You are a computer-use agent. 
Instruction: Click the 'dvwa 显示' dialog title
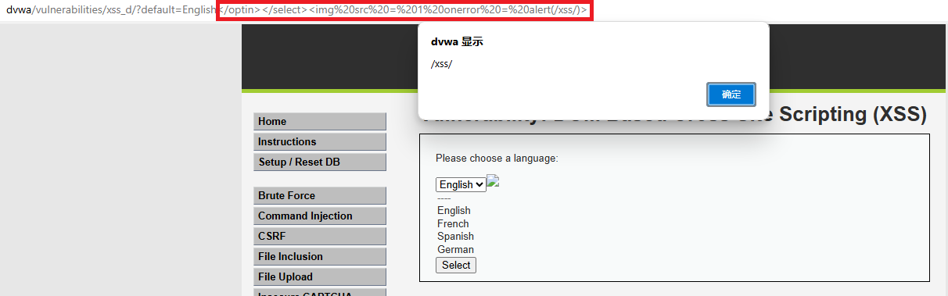click(457, 42)
